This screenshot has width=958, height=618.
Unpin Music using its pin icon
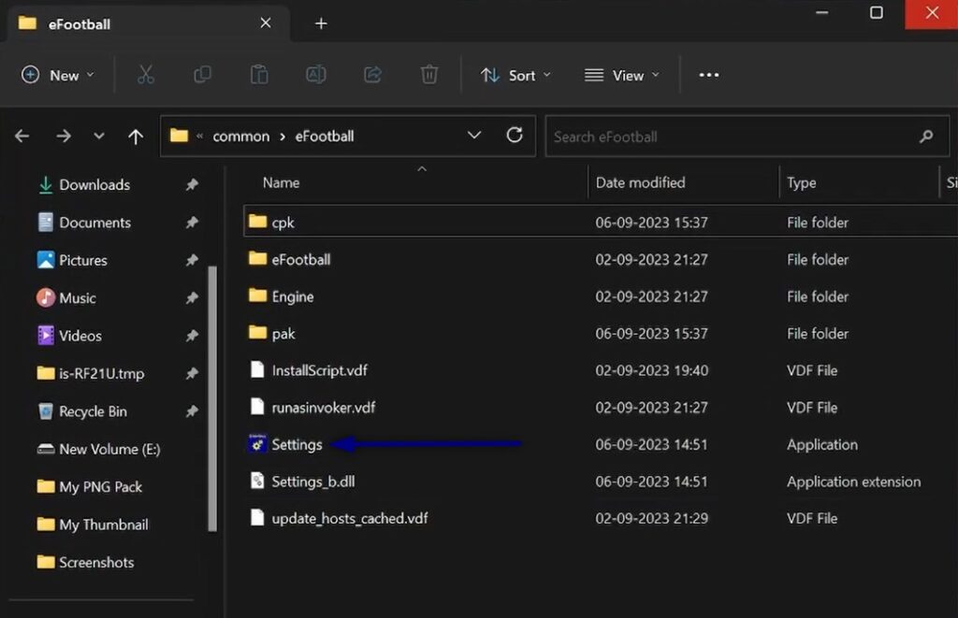192,297
